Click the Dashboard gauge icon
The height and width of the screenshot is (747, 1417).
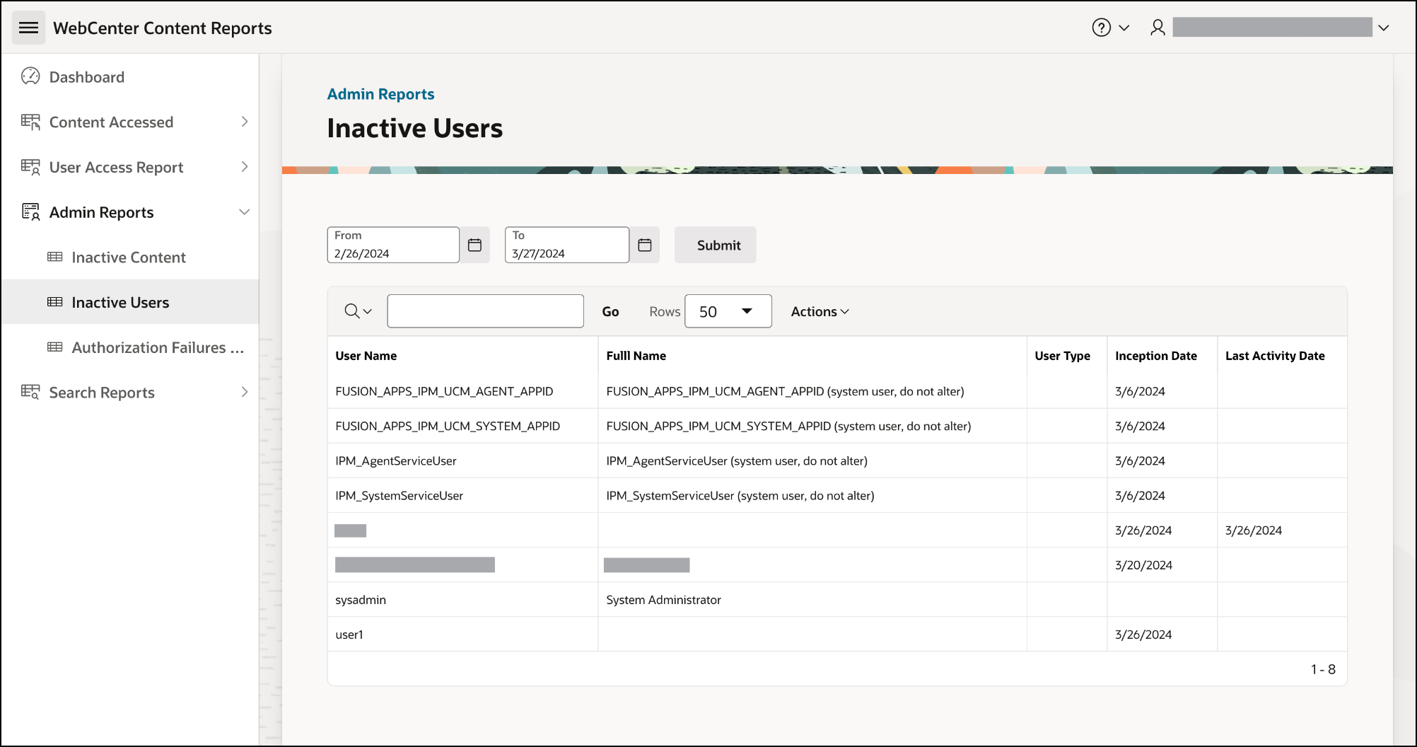click(x=30, y=76)
